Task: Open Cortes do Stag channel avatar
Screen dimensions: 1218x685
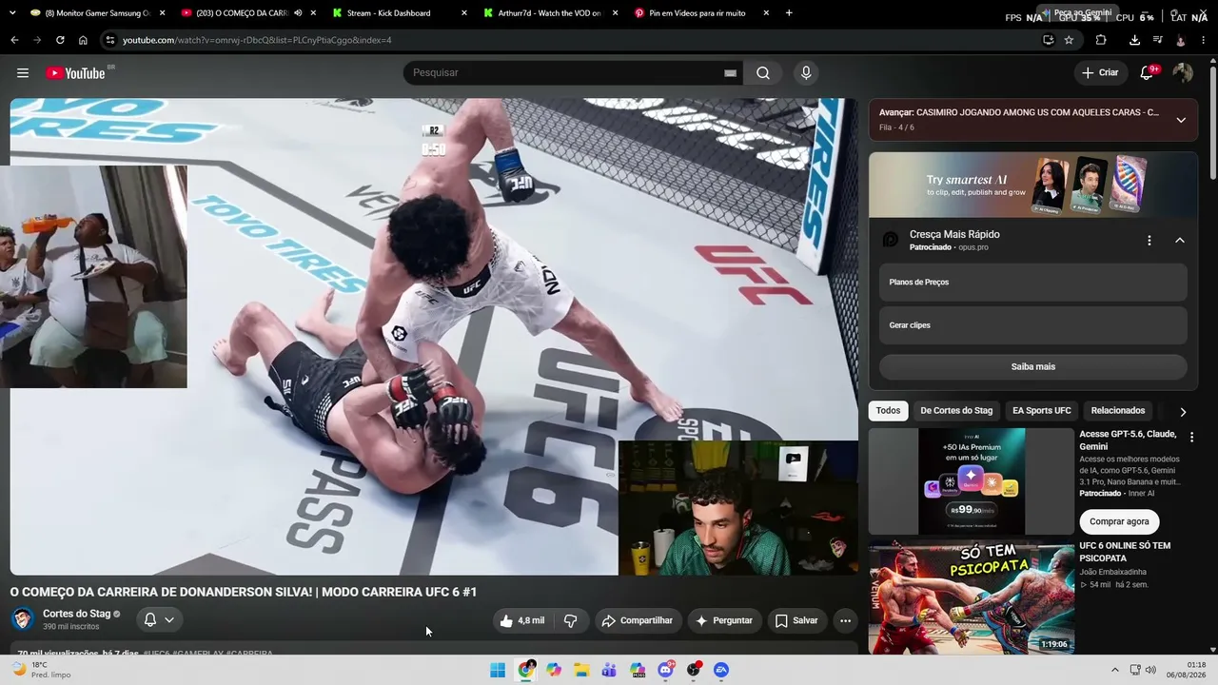Action: [x=22, y=619]
